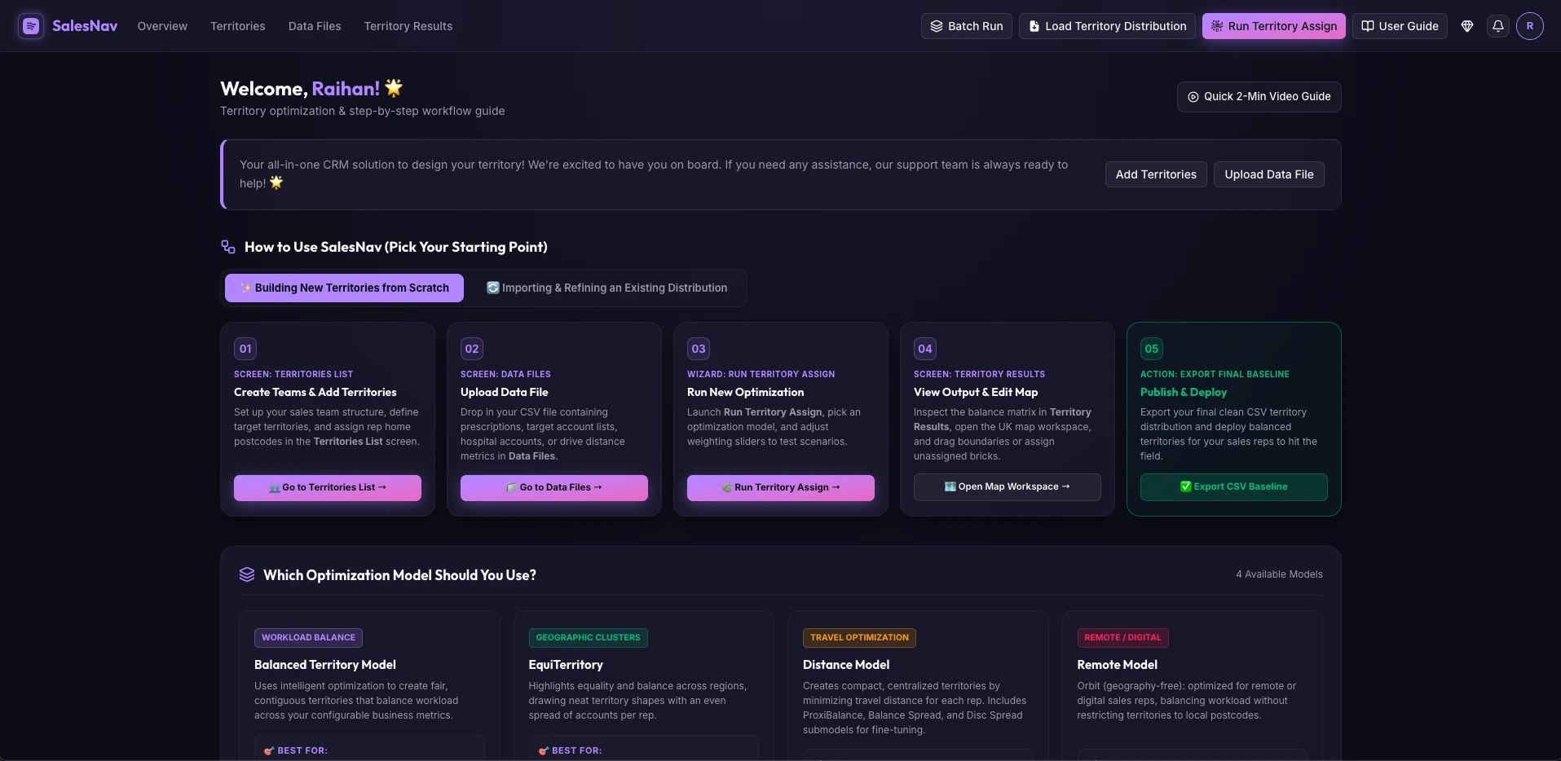
Task: Switch to Importing & Refining an Existing Distribution
Action: point(606,288)
